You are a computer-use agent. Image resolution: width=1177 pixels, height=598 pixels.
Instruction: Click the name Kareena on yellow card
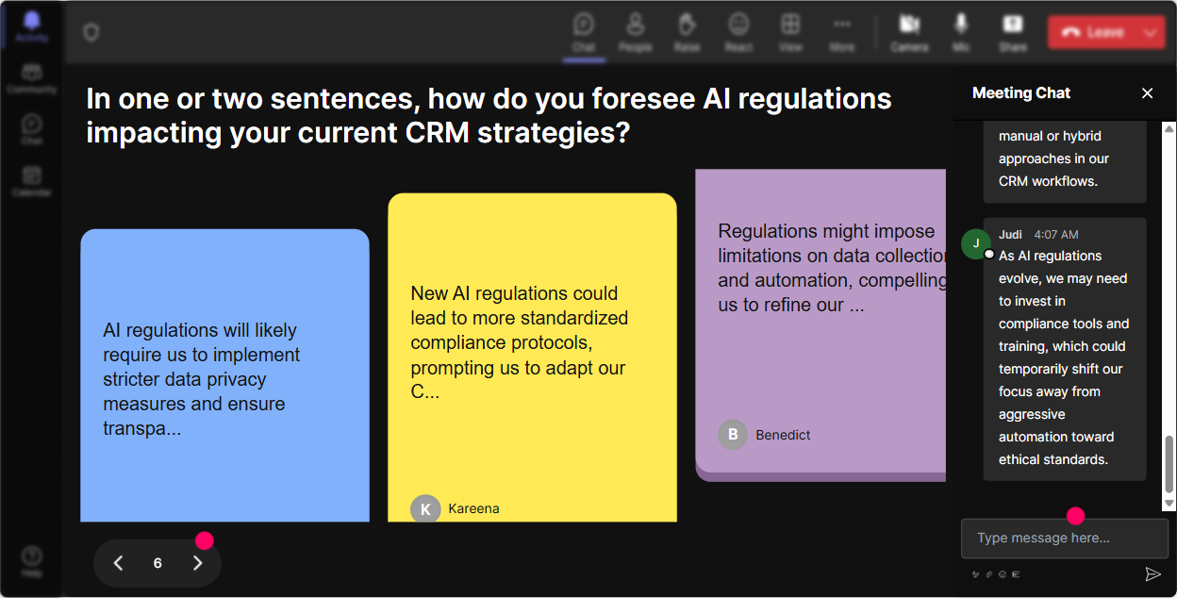click(473, 508)
